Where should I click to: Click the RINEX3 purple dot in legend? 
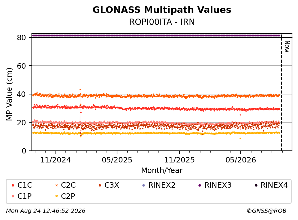200,186
